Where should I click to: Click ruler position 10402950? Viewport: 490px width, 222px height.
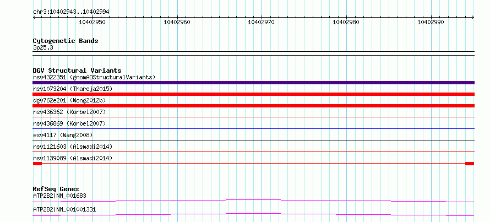tap(92, 22)
